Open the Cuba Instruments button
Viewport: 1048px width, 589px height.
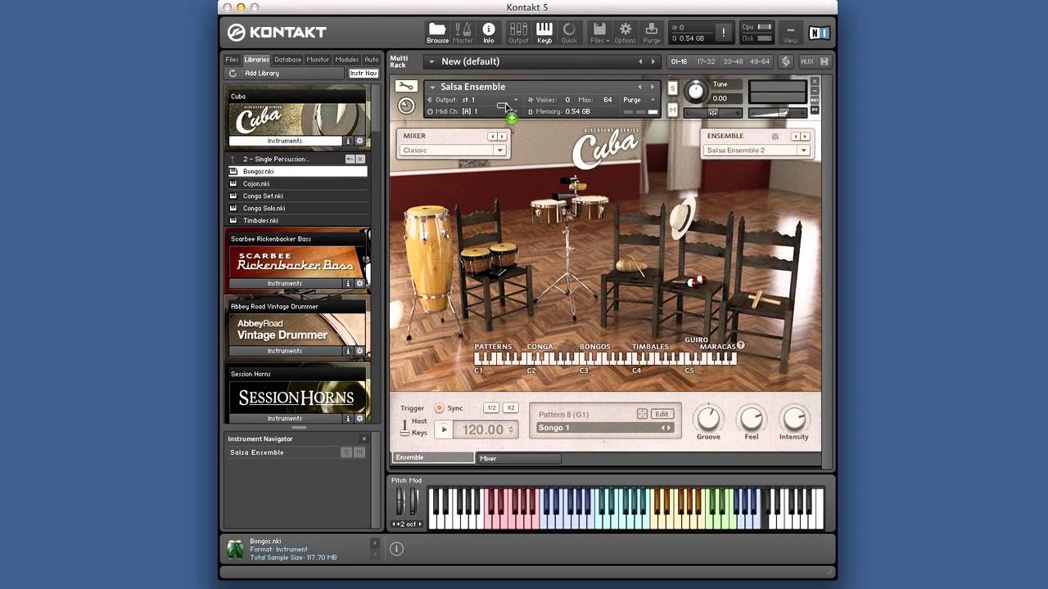point(284,141)
